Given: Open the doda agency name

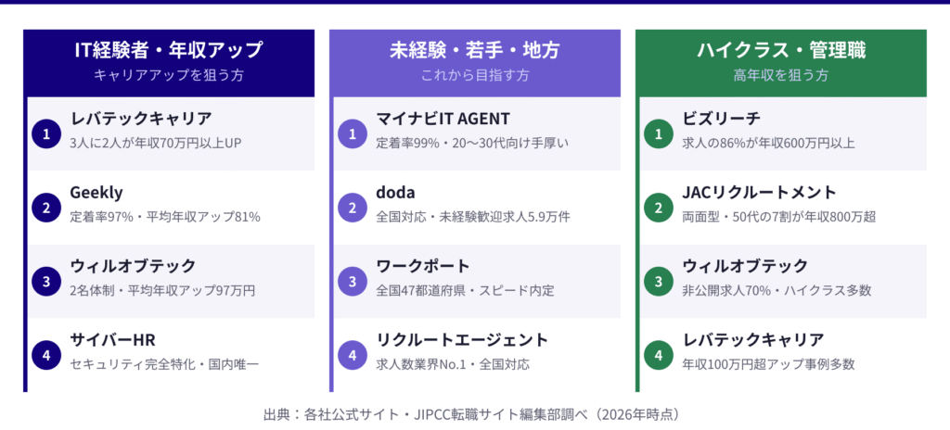Looking at the screenshot, I should [x=395, y=193].
